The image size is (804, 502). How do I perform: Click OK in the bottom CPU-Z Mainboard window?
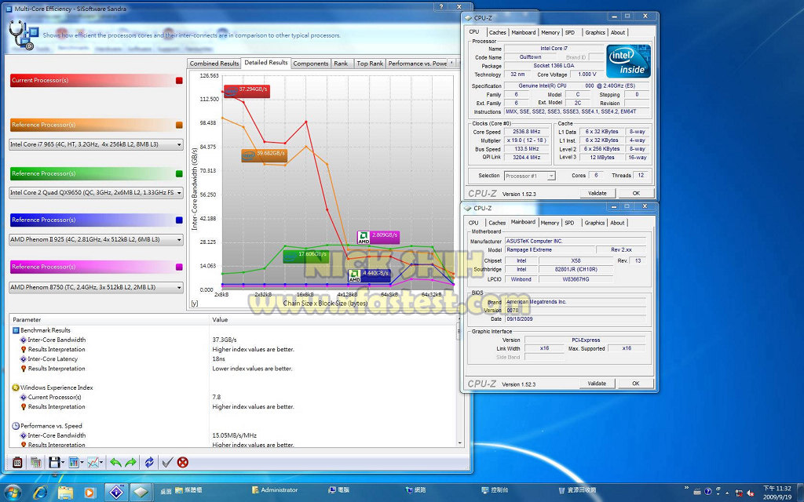[635, 384]
